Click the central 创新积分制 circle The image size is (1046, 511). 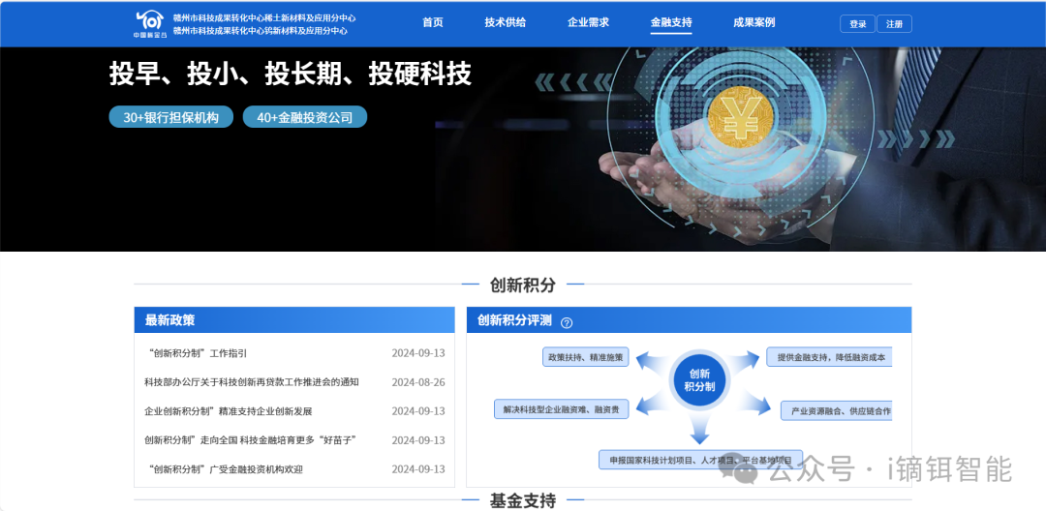pyautogui.click(x=699, y=380)
